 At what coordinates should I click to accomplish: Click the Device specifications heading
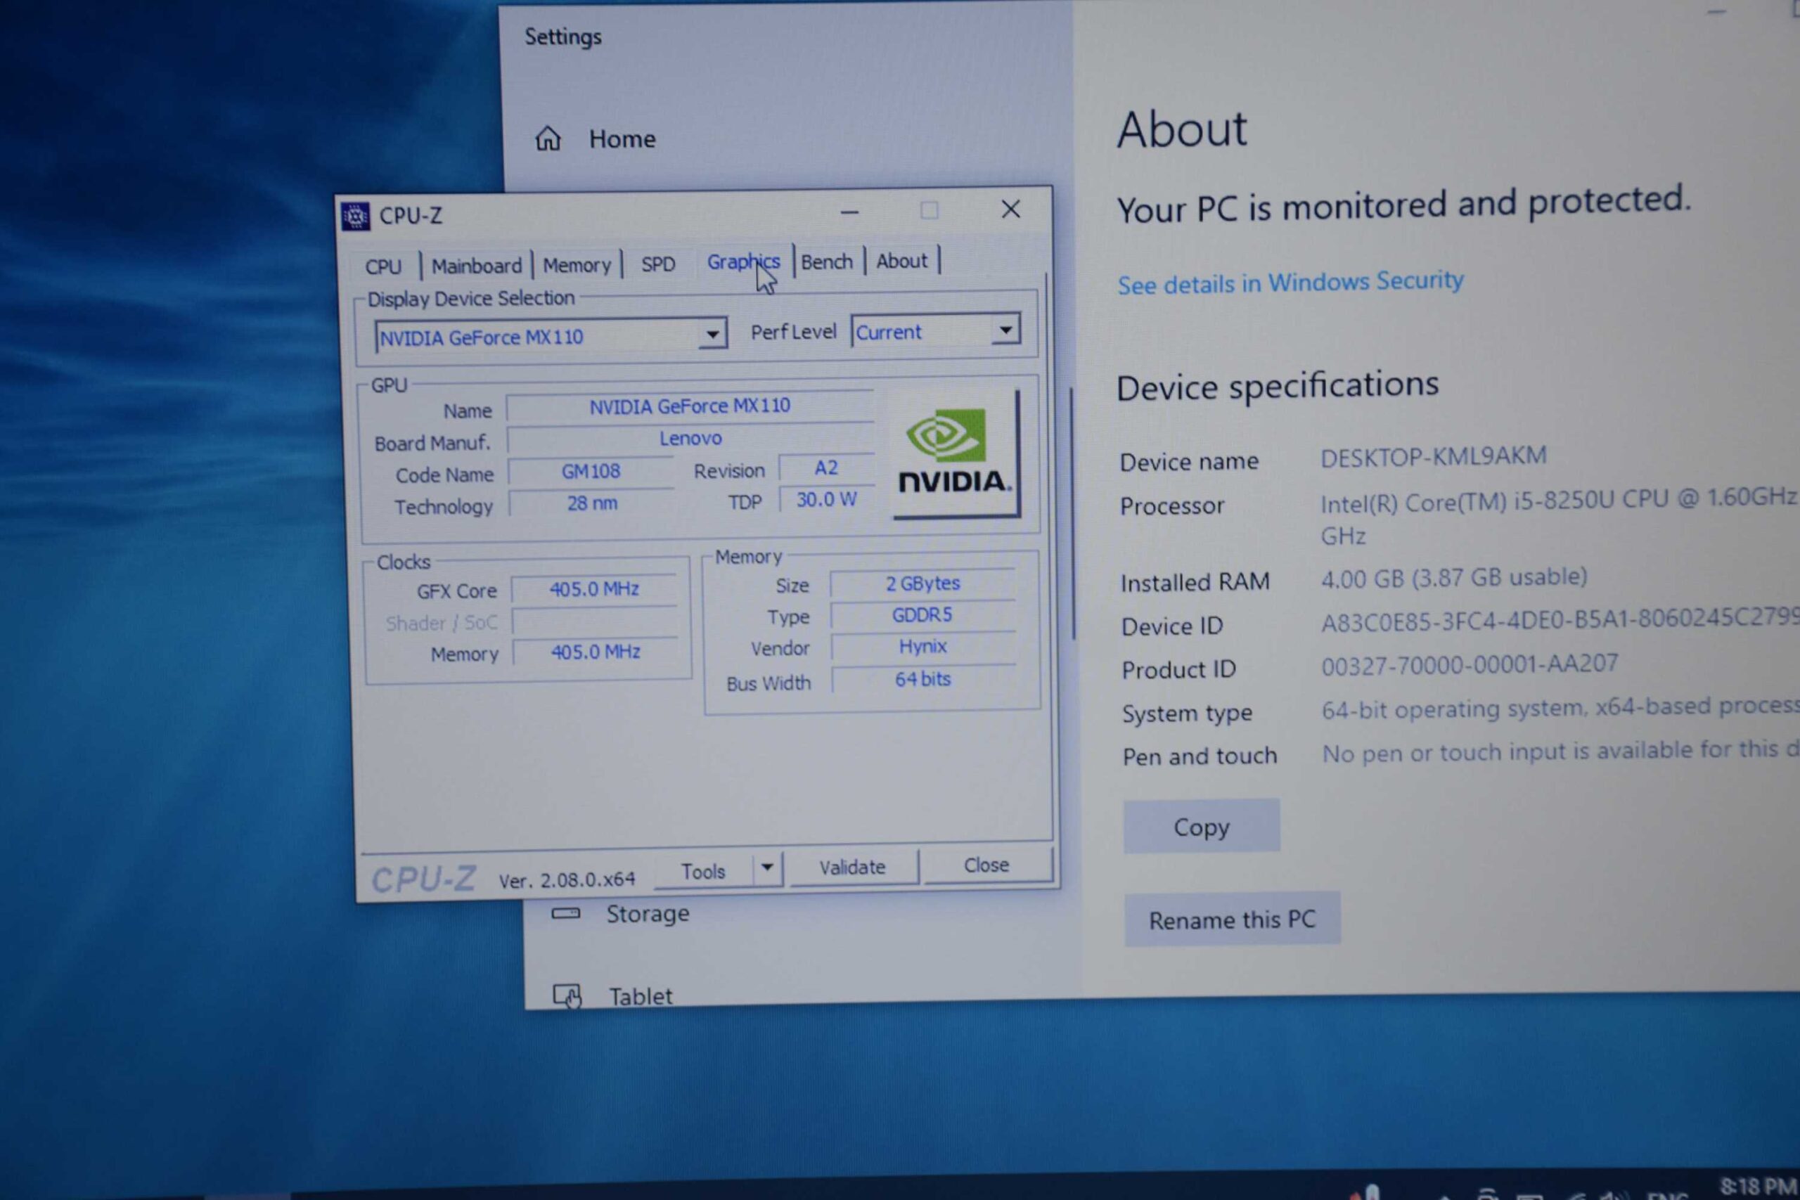pos(1278,385)
